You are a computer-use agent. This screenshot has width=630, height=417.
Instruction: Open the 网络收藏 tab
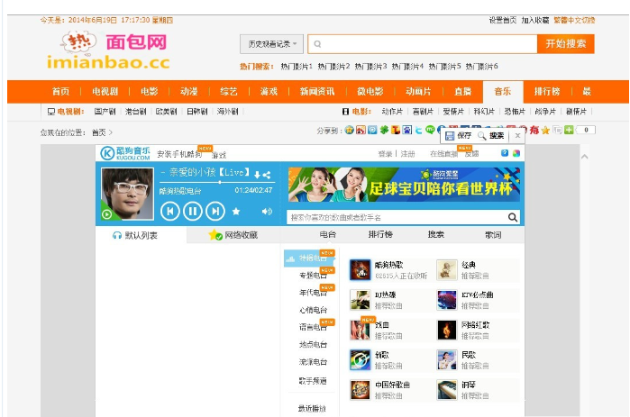tap(233, 235)
